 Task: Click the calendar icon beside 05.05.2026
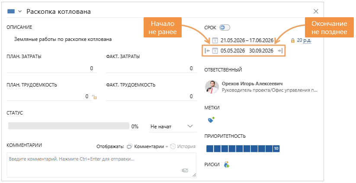(x=215, y=51)
